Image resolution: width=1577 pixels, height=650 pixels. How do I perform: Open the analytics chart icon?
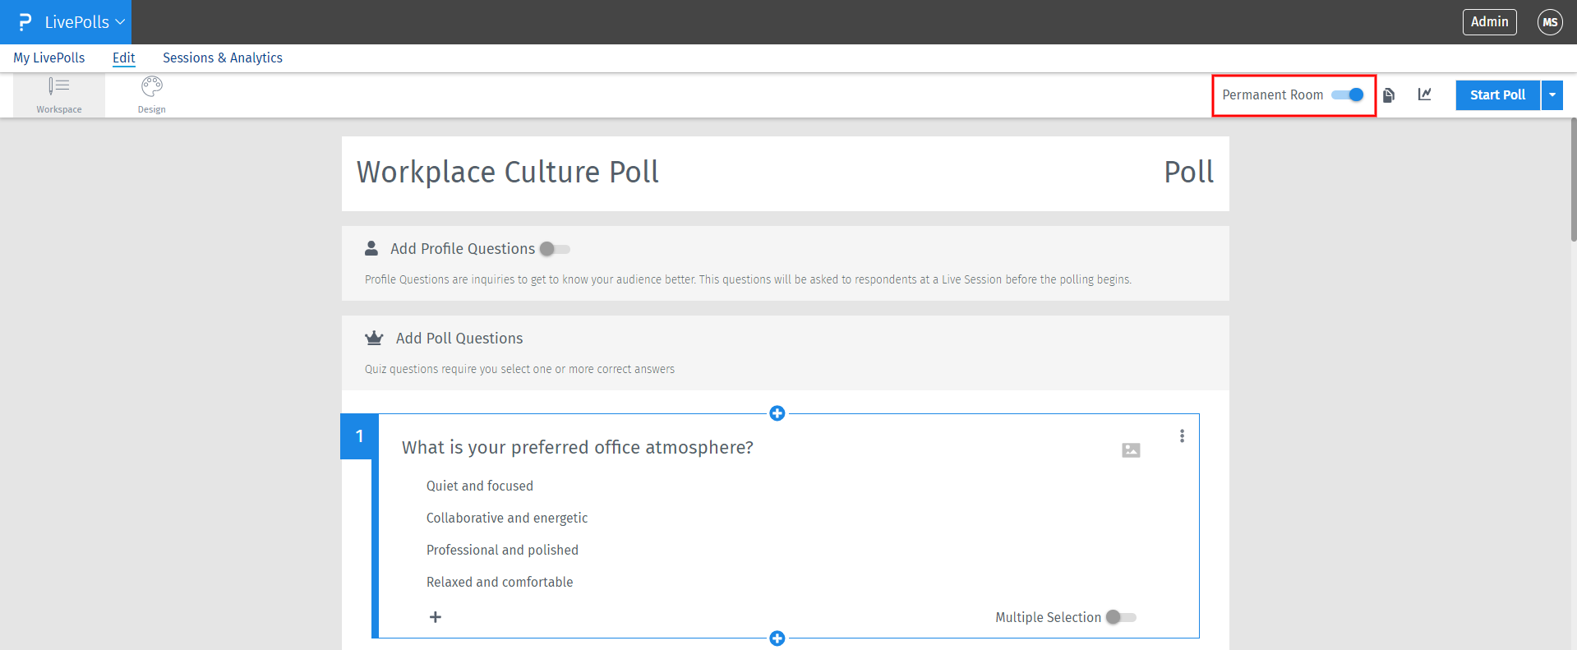pos(1425,95)
